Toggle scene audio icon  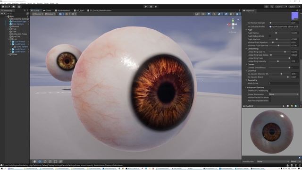(x=214, y=14)
